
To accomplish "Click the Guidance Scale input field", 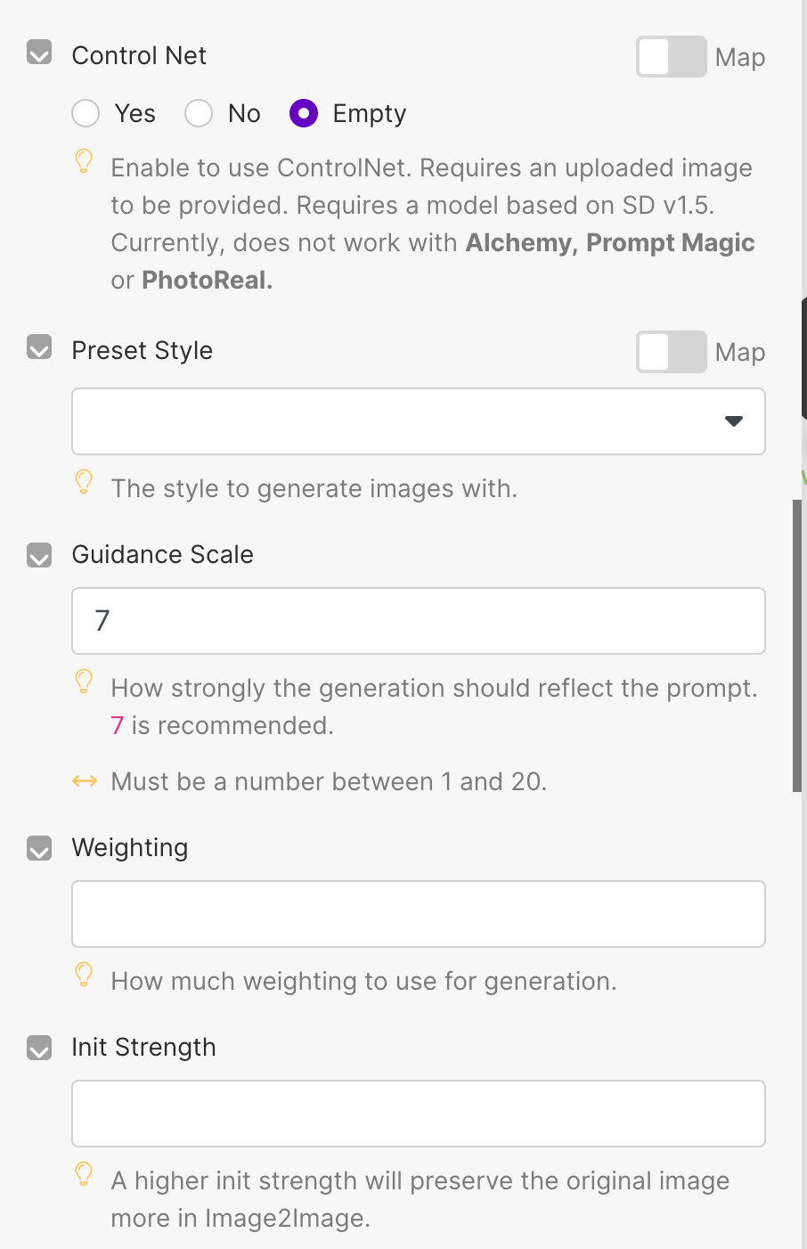I will coord(418,621).
